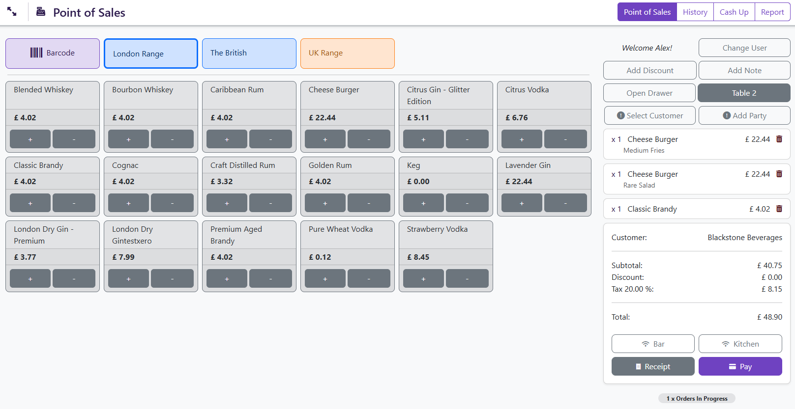Send the order to the Bar

(652, 344)
